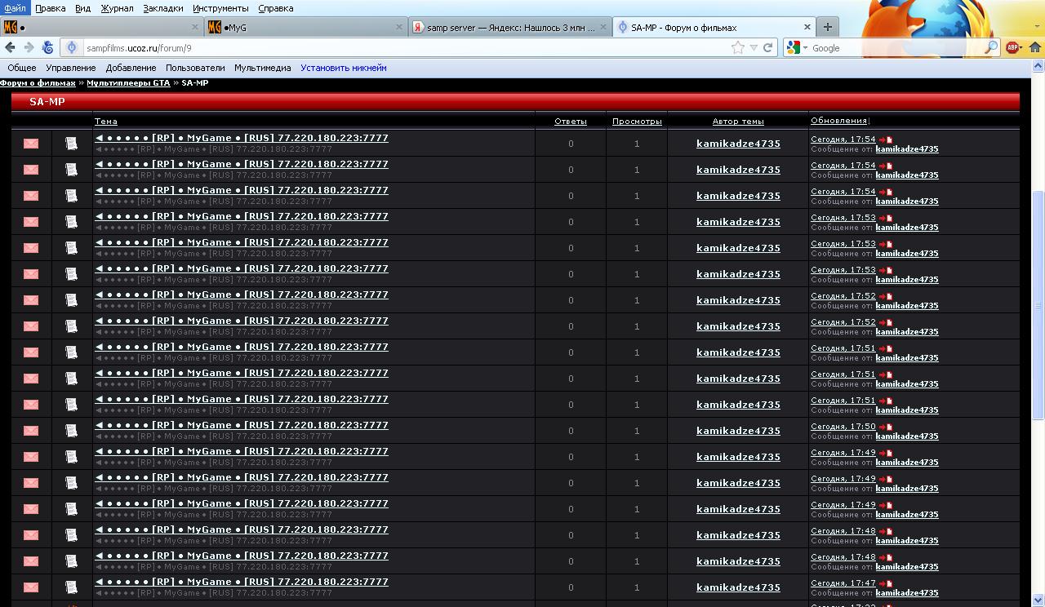This screenshot has height=607, width=1045.
Task: Switch to the samp server Яндекс tab
Action: point(510,27)
